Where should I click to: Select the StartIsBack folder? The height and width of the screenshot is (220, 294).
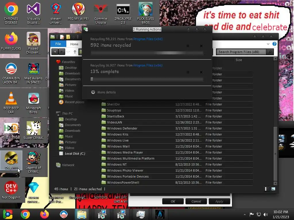(x=177, y=116)
